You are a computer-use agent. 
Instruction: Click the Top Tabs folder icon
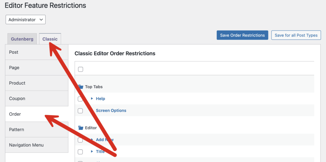(x=81, y=87)
